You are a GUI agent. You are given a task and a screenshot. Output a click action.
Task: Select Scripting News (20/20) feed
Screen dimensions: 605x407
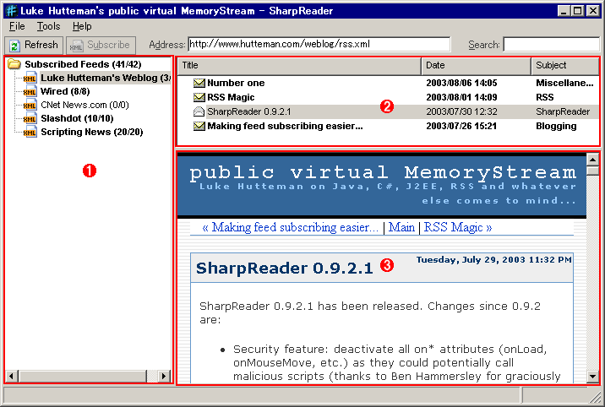pos(92,132)
